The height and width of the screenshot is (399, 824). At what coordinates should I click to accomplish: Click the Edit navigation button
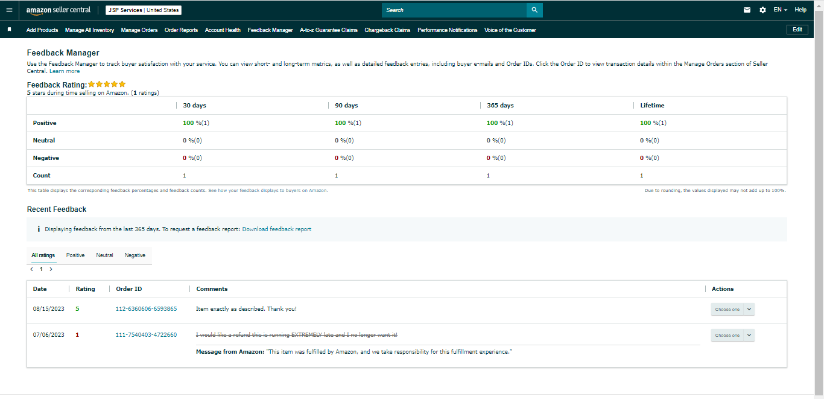point(797,30)
